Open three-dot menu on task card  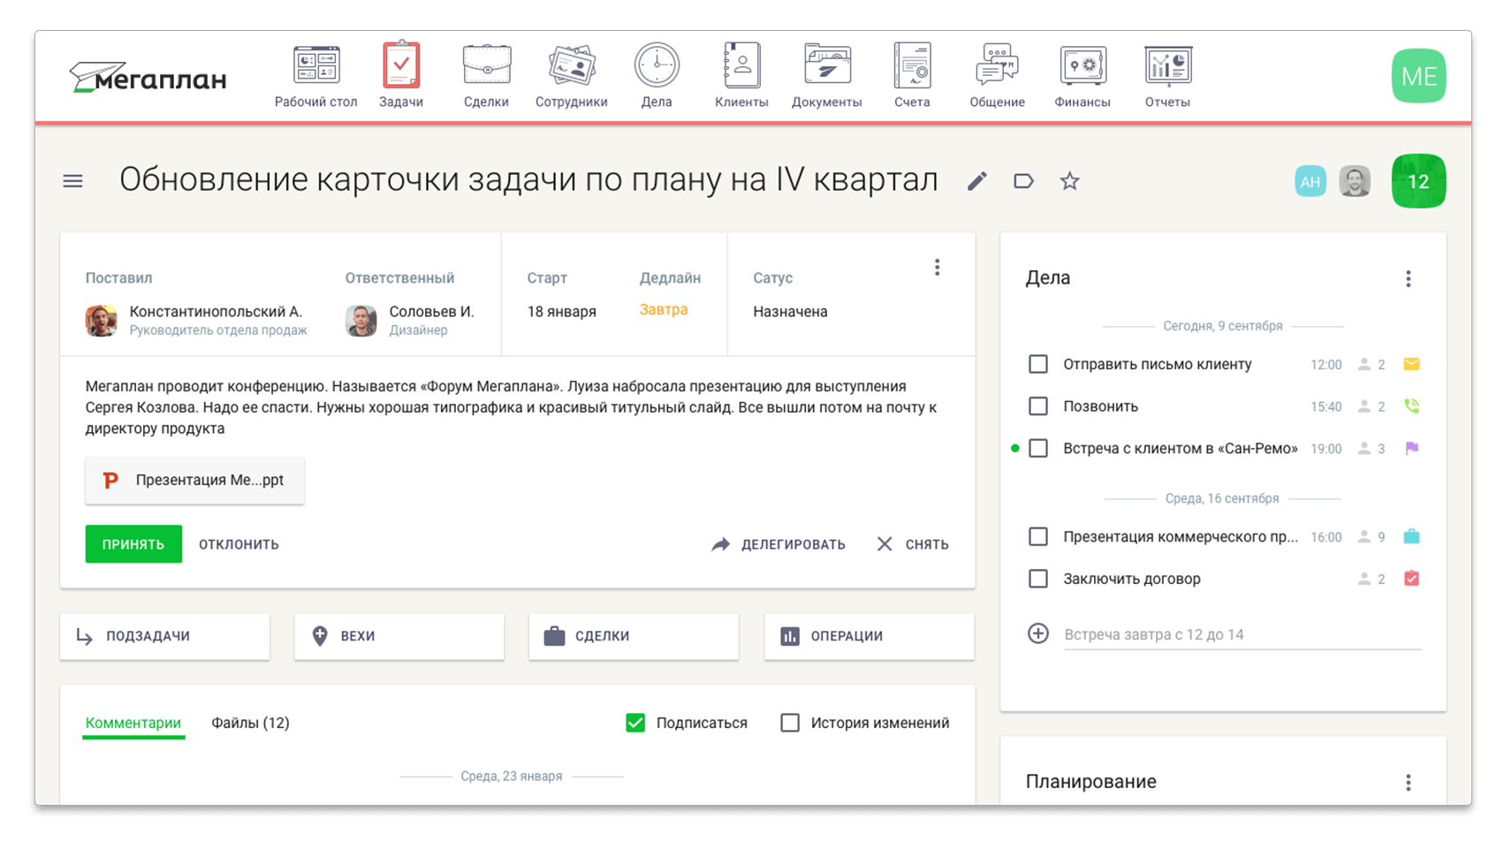click(x=937, y=267)
